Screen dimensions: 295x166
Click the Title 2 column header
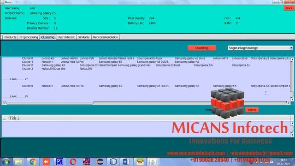[x=149, y=118]
